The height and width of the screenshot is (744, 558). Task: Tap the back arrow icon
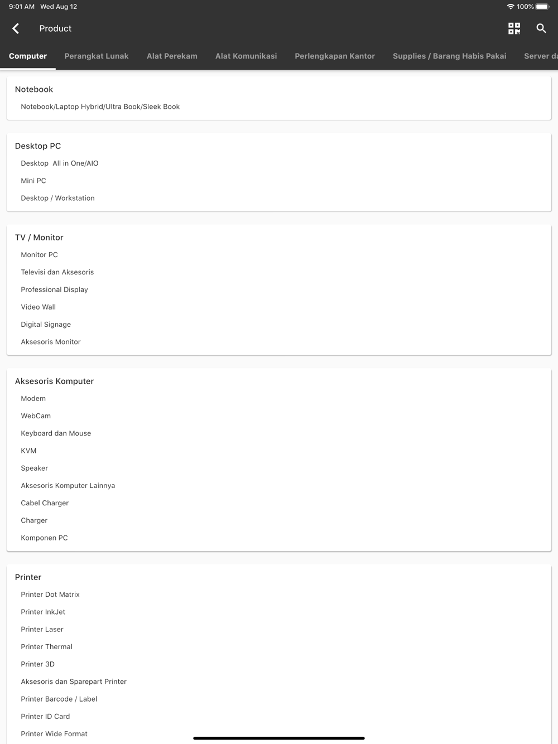16,28
